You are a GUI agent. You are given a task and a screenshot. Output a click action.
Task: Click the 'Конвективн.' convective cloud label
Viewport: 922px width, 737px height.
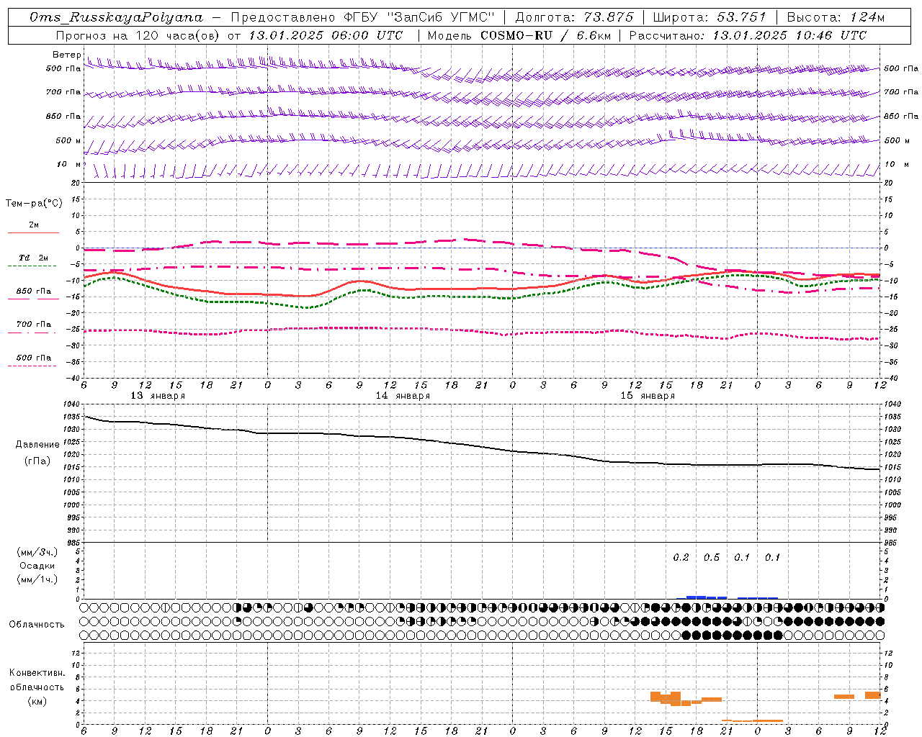[x=37, y=673]
